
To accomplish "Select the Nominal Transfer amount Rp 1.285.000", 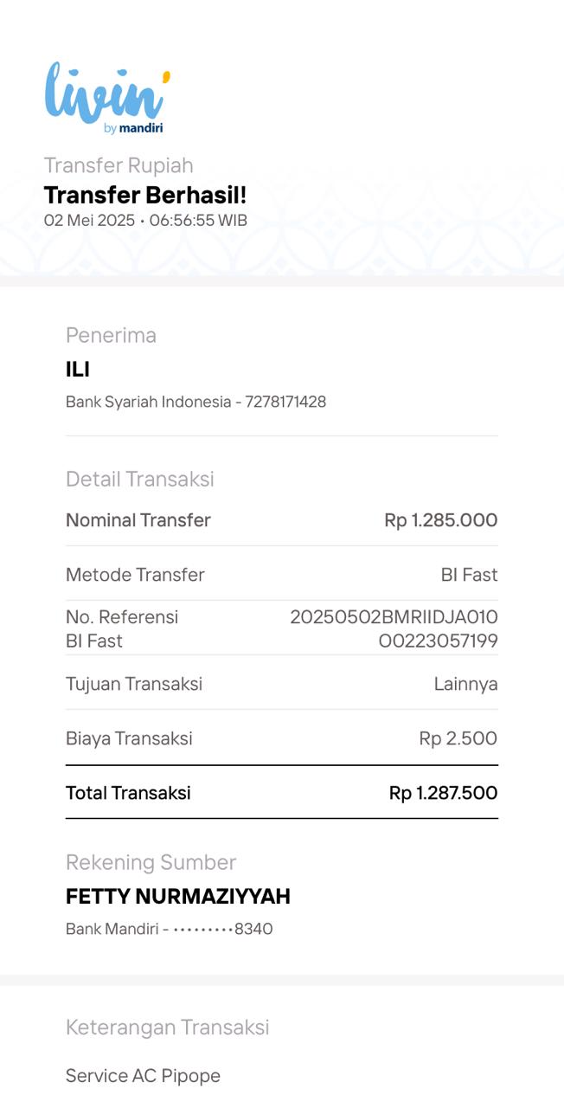I will 440,520.
